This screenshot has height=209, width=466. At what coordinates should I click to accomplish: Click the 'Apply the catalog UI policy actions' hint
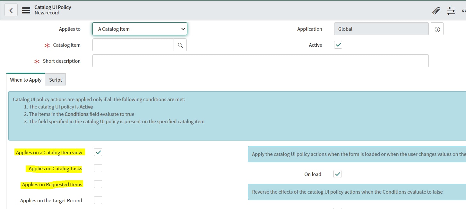[x=359, y=154]
